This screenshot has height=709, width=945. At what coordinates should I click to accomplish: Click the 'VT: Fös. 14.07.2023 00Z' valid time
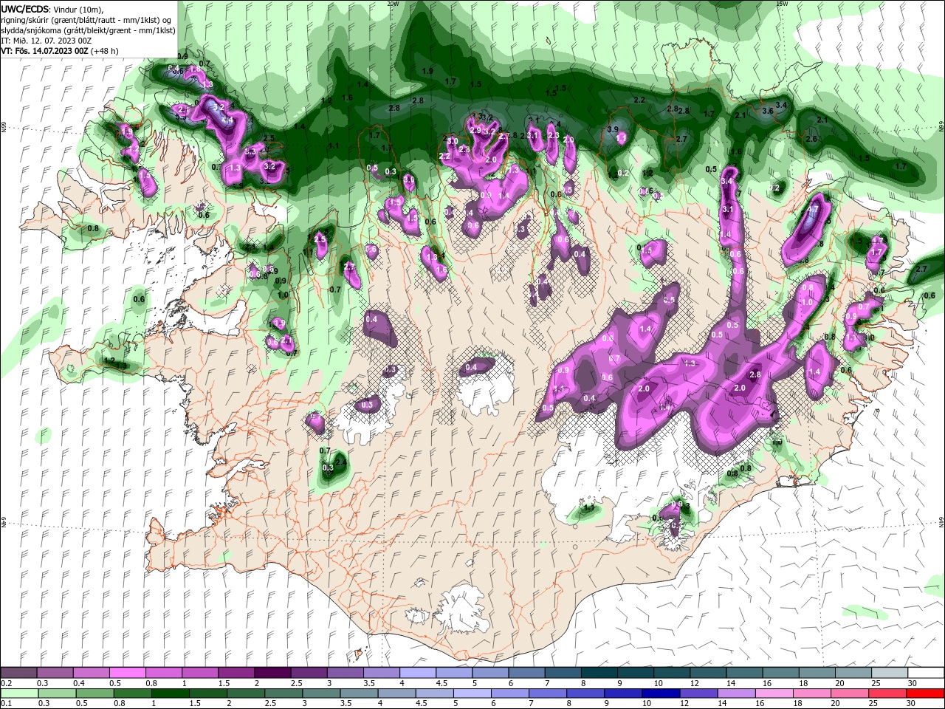pos(45,51)
